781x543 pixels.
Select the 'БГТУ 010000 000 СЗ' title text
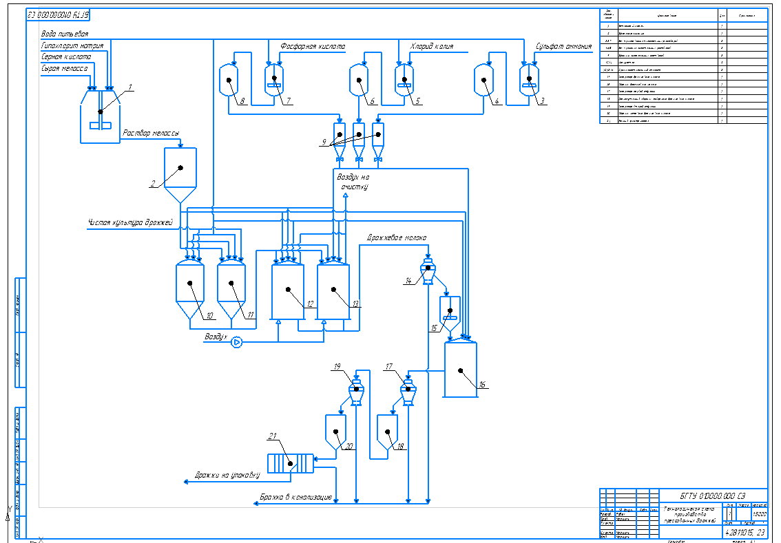[x=713, y=496]
